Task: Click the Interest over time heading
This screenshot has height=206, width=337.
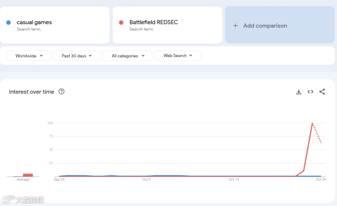Action: 32,92
